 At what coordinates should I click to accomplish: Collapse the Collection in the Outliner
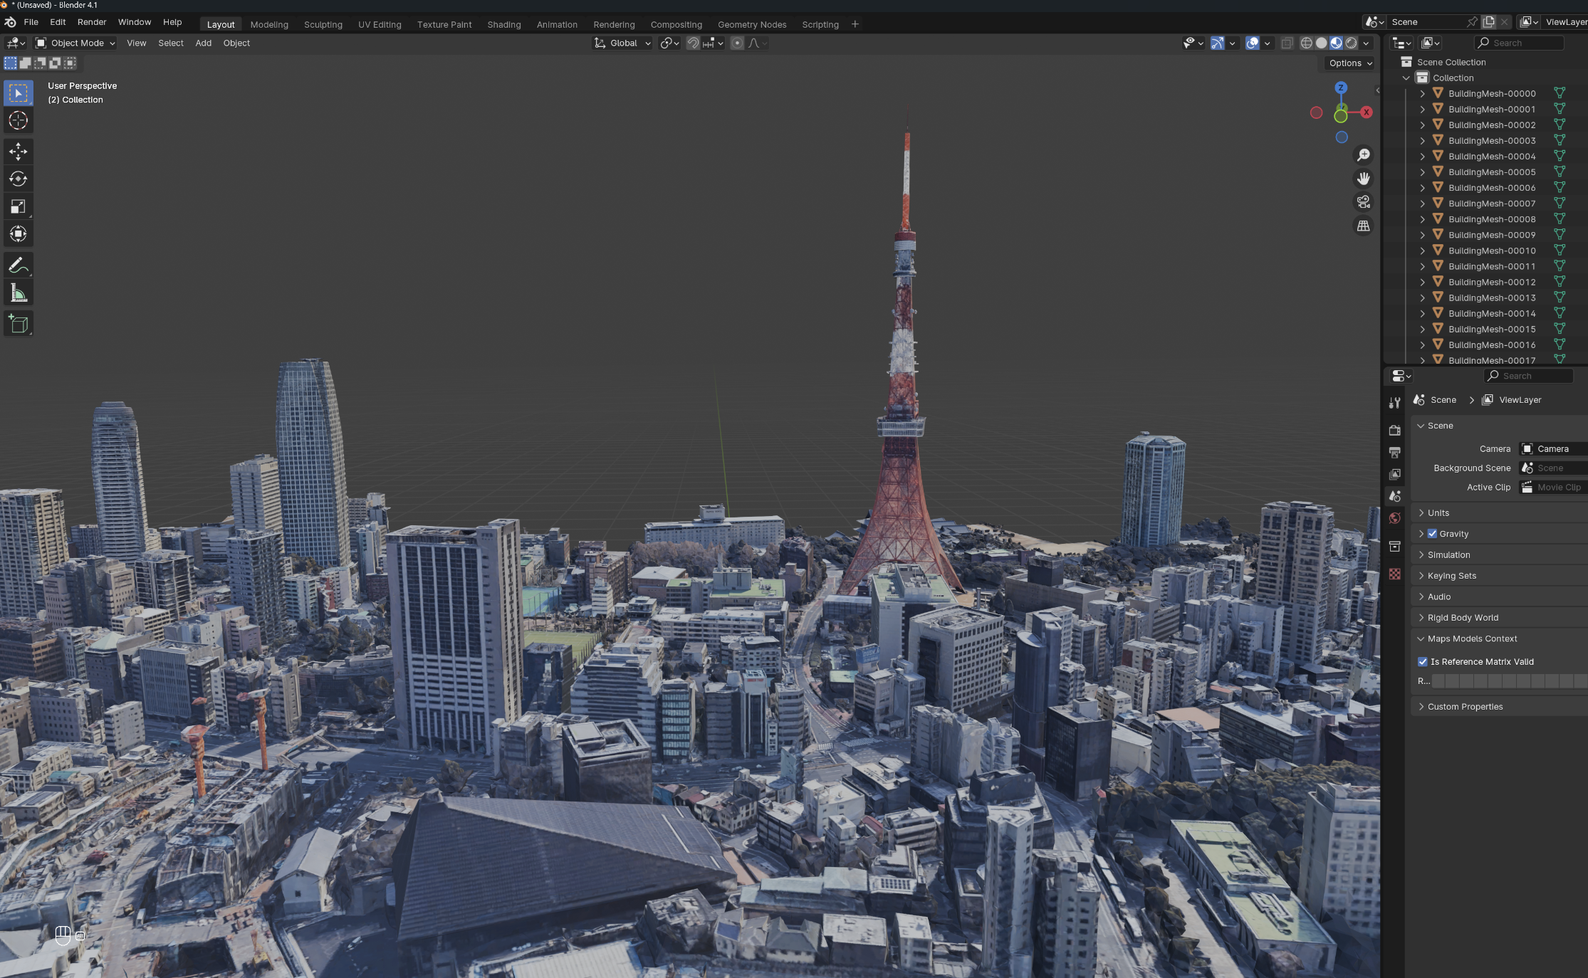(x=1406, y=78)
